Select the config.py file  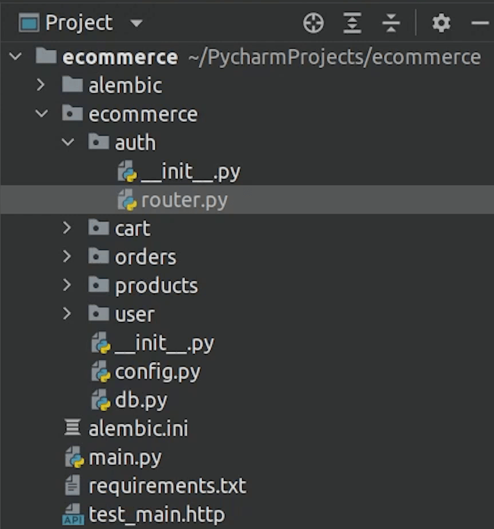pyautogui.click(x=157, y=372)
